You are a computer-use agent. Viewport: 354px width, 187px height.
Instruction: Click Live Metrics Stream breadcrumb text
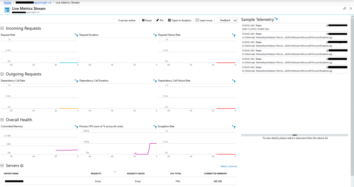(x=67, y=2)
